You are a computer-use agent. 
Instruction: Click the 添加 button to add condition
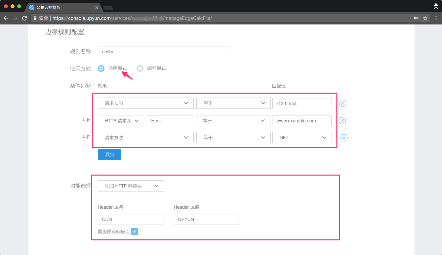109,154
